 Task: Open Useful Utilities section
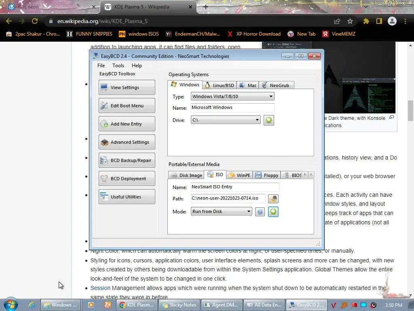point(127,197)
